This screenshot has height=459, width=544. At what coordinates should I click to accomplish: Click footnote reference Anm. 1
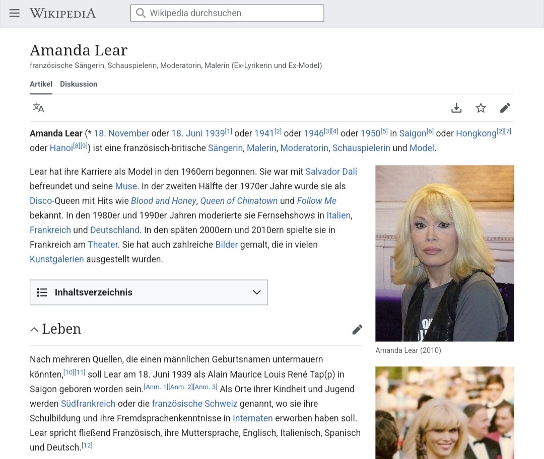coord(156,387)
